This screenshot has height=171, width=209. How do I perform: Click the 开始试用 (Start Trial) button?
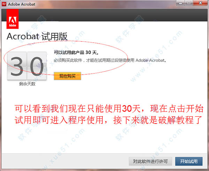point(189,161)
